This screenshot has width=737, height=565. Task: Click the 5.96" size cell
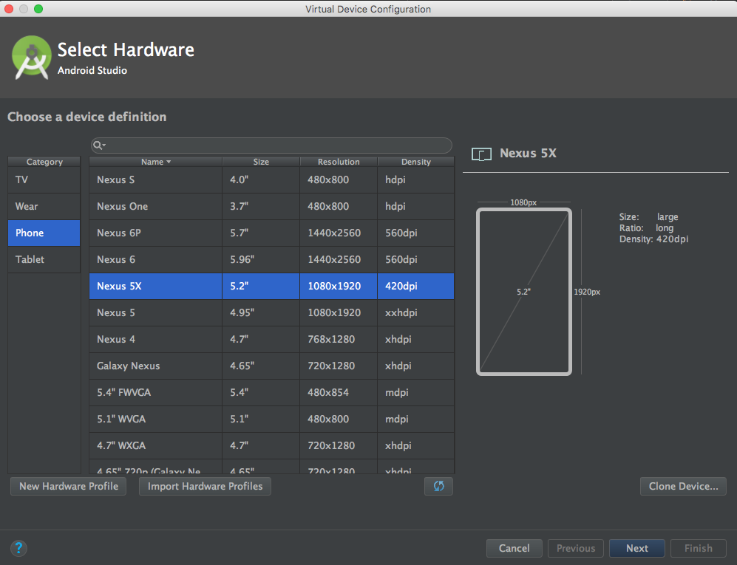point(261,259)
